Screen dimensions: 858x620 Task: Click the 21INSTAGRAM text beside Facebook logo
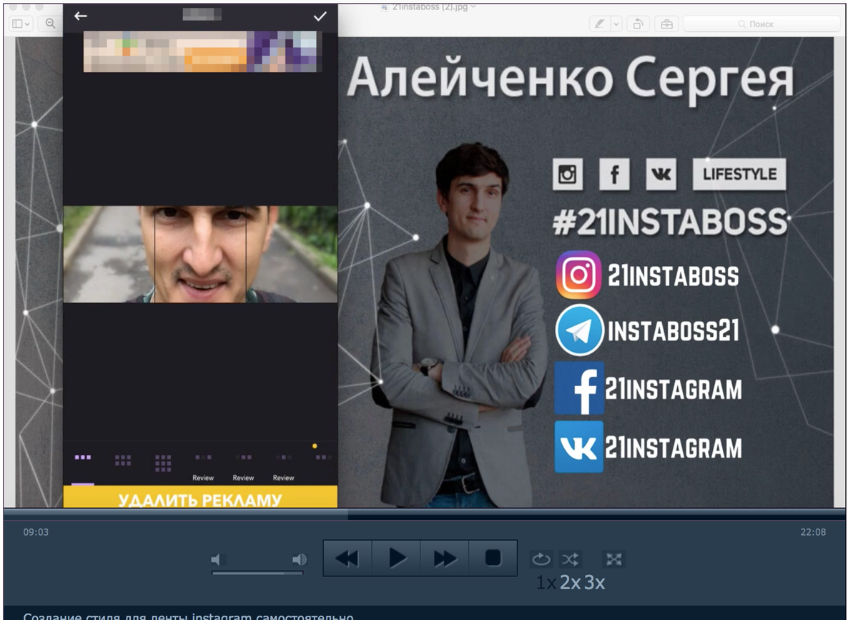point(673,390)
